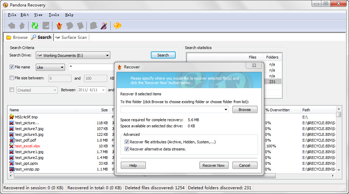The width and height of the screenshot is (349, 194).
Task: Click icon next to test_picture1.jpg
Action: (x=12, y=152)
